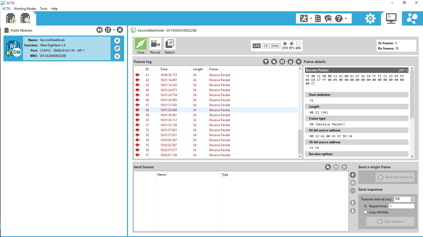Sort frames log by Length column
This screenshot has height=237, width=423.
(x=199, y=69)
